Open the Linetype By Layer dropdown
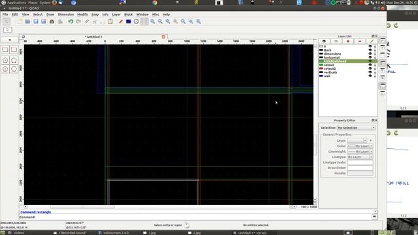The width and height of the screenshot is (418, 235). (360, 157)
